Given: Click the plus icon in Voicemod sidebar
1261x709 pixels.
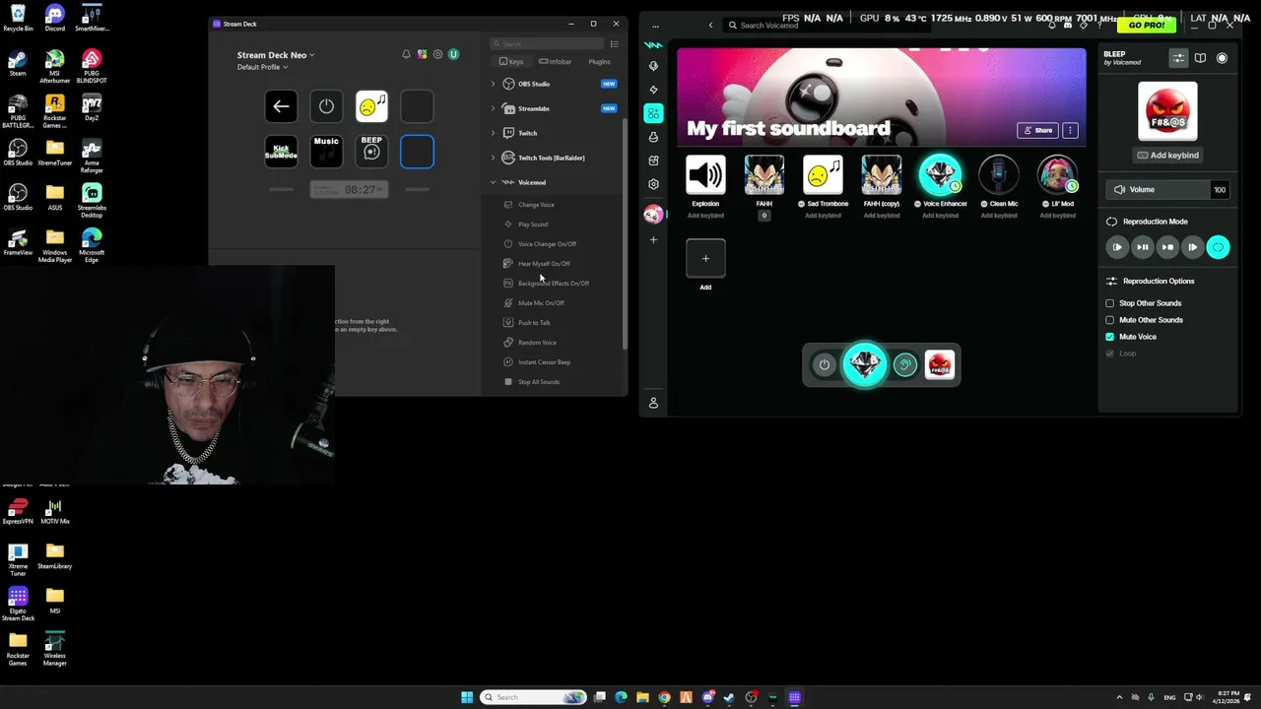Looking at the screenshot, I should pyautogui.click(x=653, y=239).
